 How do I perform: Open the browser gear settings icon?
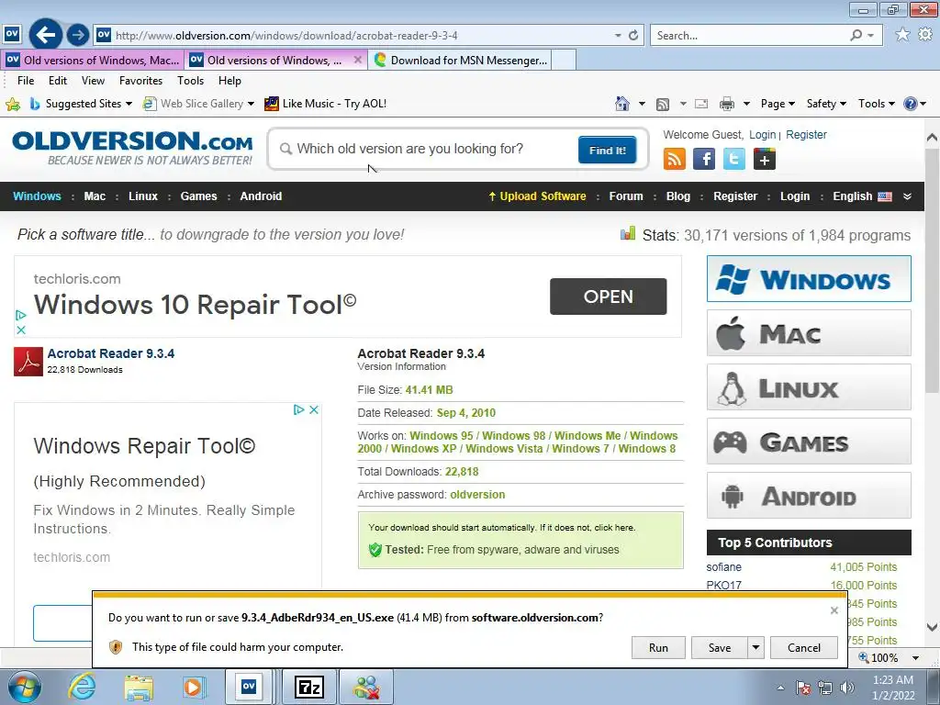pos(925,35)
